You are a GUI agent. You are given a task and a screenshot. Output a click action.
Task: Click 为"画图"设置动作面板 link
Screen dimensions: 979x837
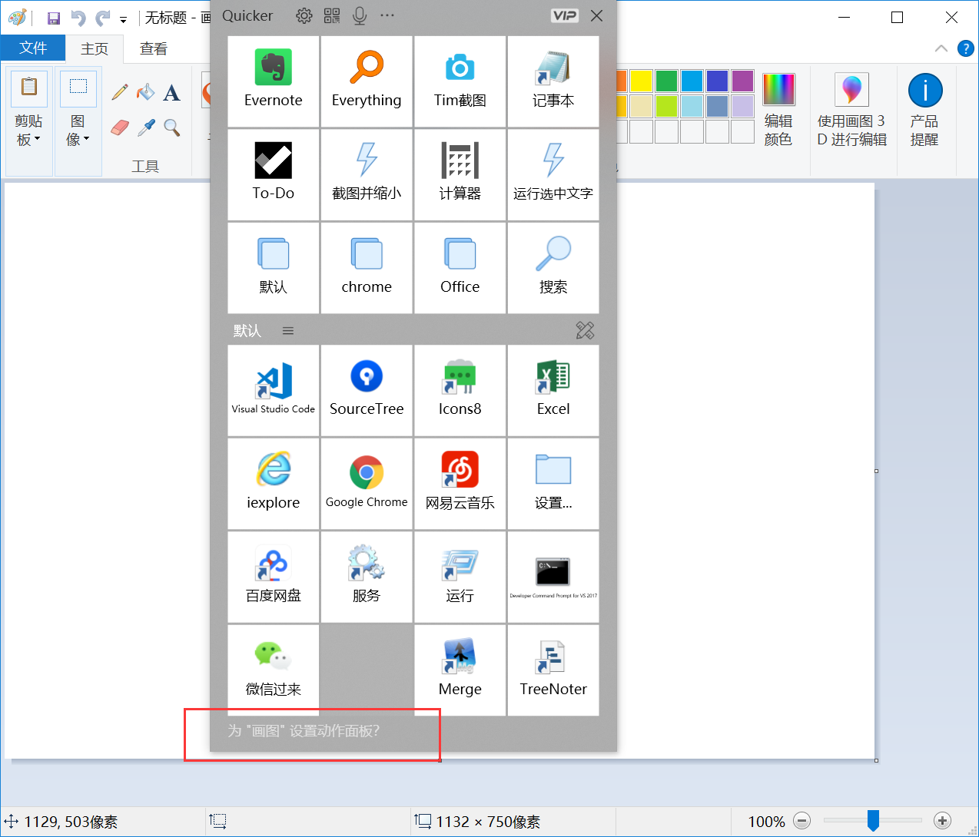coord(304,730)
